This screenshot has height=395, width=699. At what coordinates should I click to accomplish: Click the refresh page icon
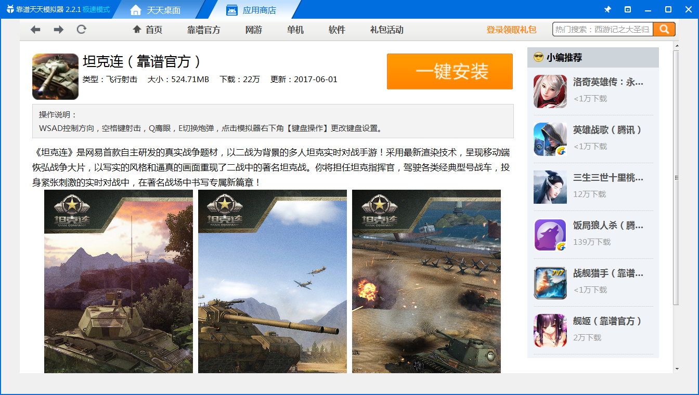(x=82, y=30)
